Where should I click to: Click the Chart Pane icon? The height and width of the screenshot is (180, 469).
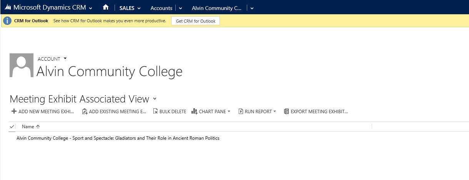tap(194, 111)
